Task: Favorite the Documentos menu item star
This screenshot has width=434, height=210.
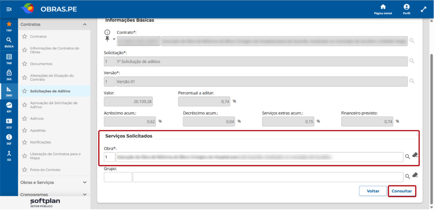Action: (25, 64)
